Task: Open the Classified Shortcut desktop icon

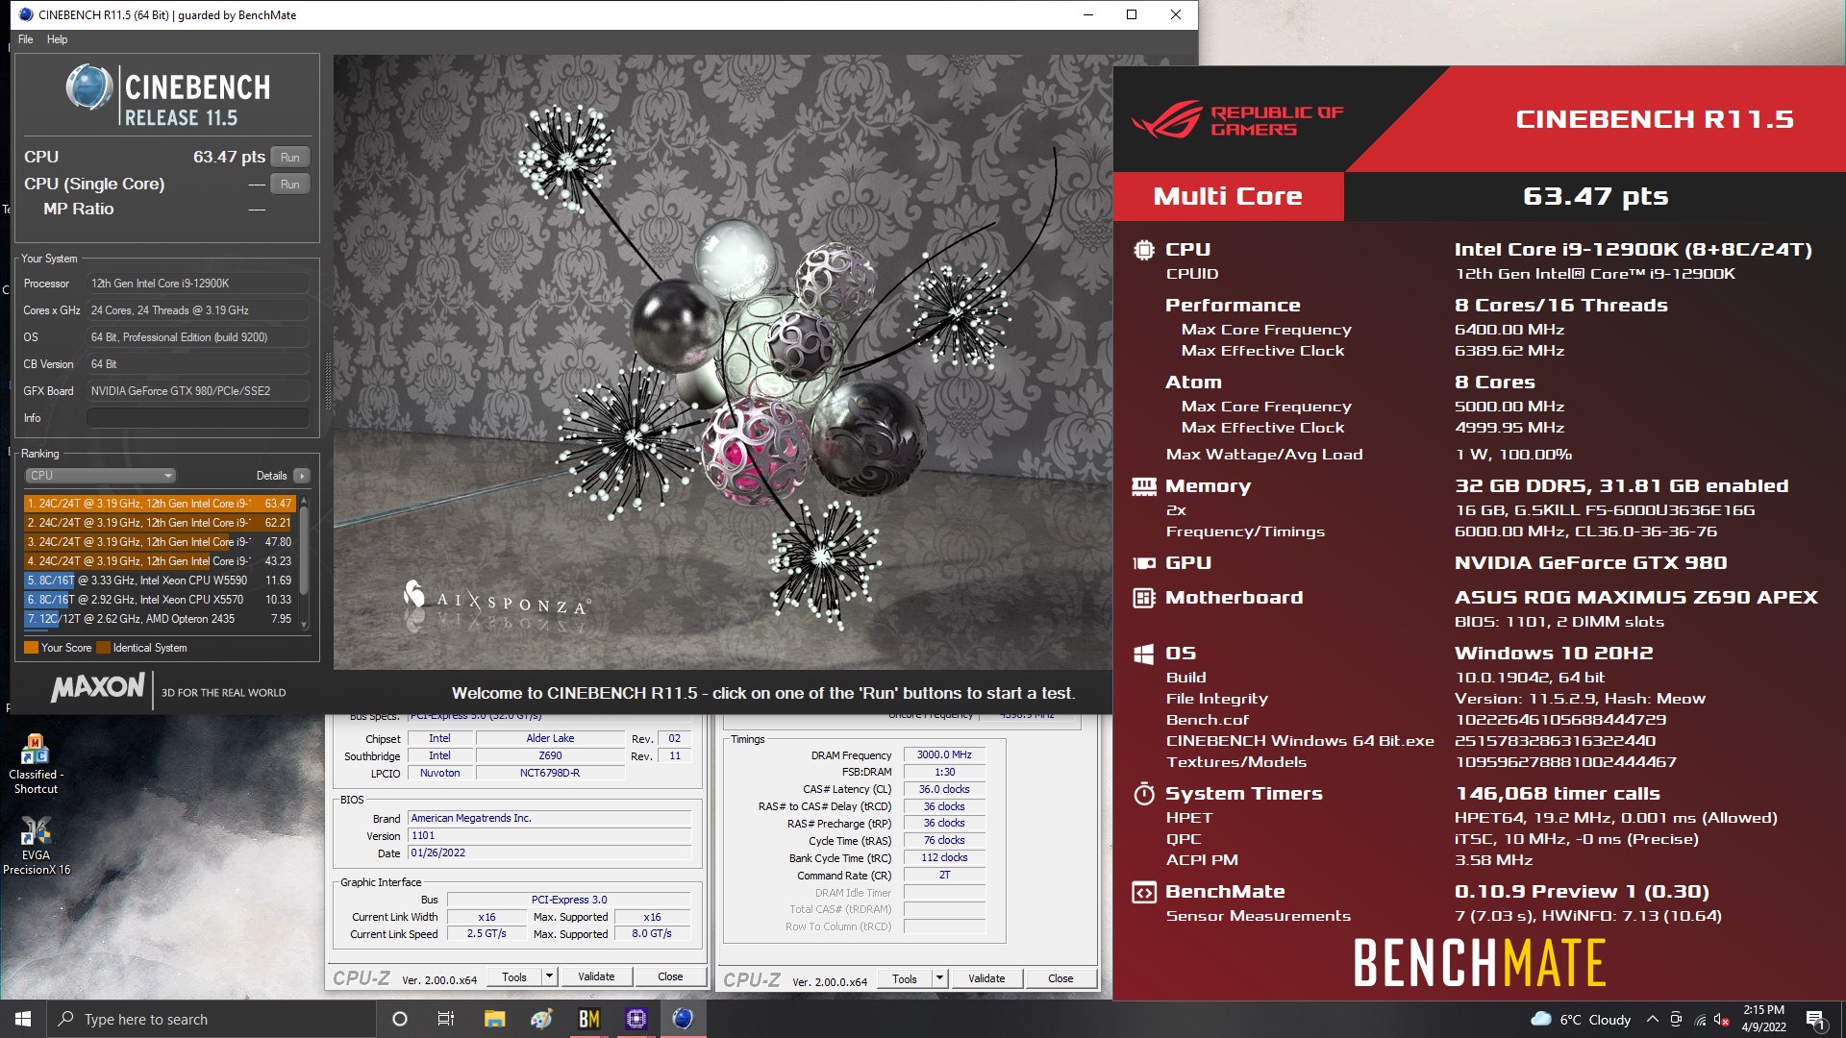Action: coord(36,764)
